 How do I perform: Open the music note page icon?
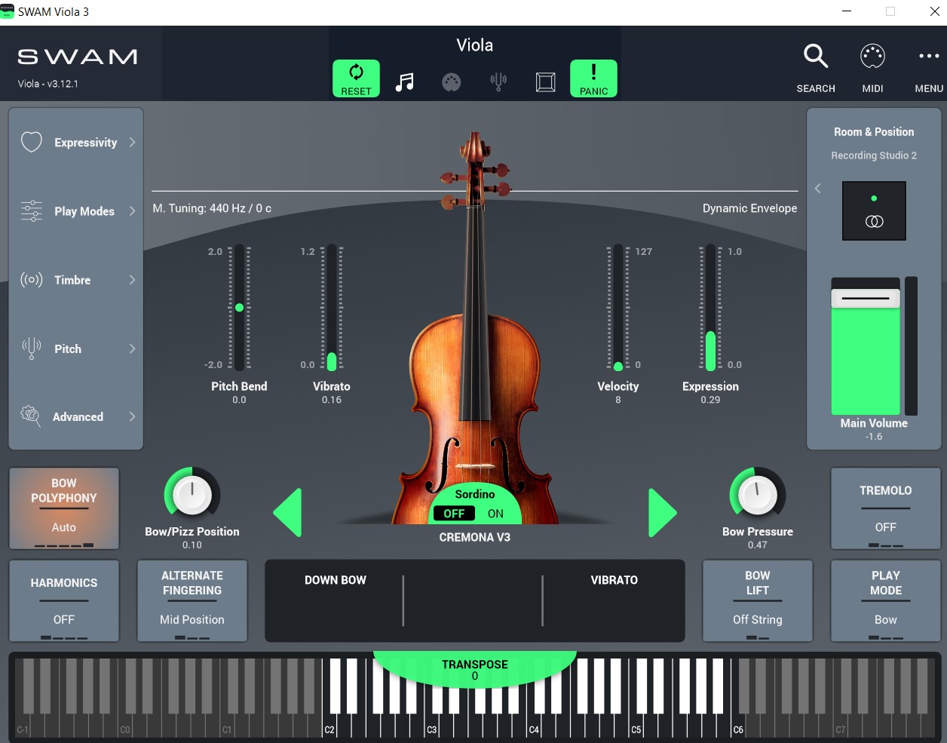pos(405,81)
